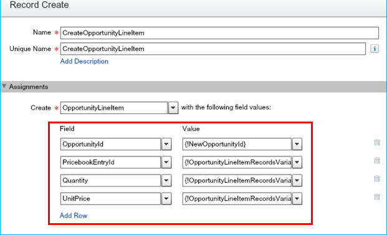Open value dropdown arrow in UnitPrice row
This screenshot has height=235, width=387.
[x=297, y=198]
